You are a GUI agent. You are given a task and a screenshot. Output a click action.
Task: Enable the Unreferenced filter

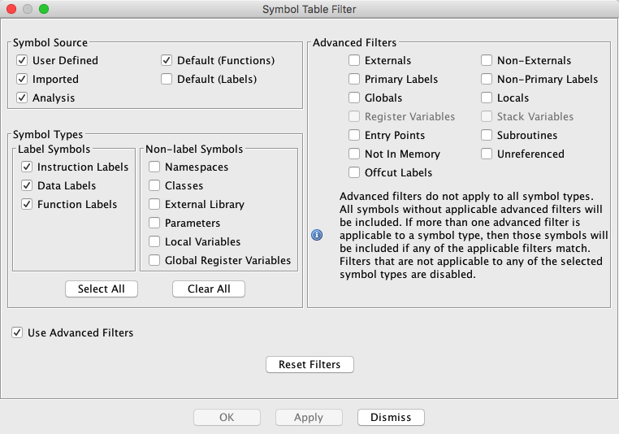click(x=487, y=154)
